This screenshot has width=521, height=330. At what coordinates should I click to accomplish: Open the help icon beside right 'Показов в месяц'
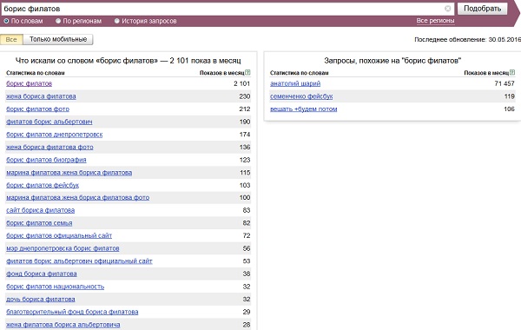tap(512, 72)
